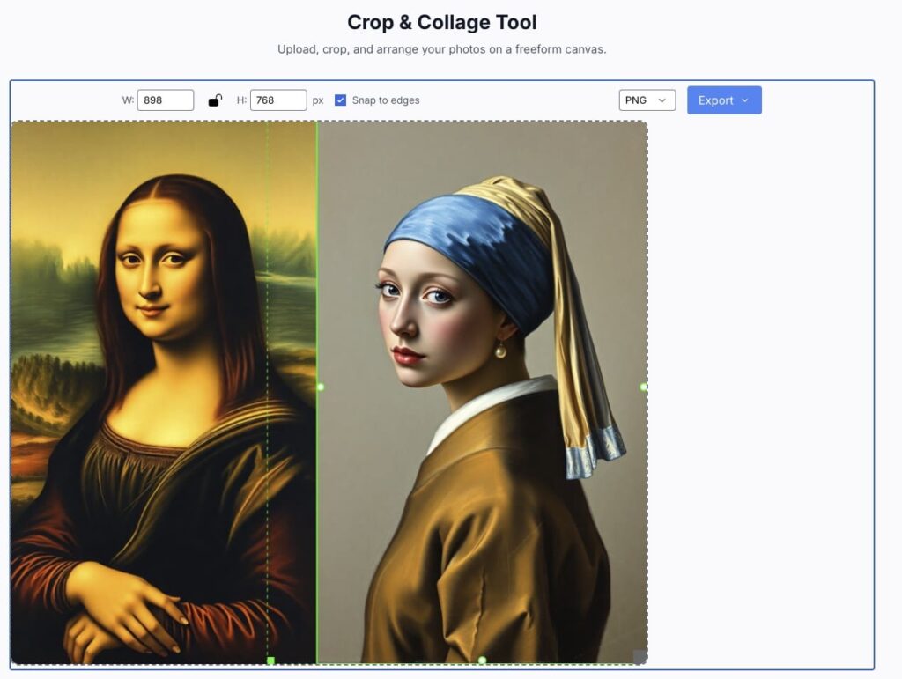
Task: Click the chevron inside the PNG format selector
Action: click(662, 100)
